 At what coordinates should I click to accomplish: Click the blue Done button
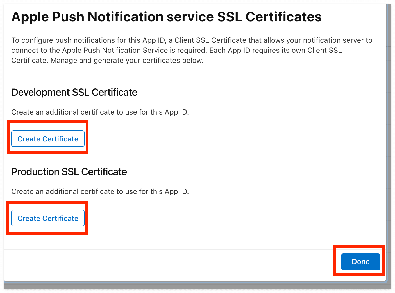(x=360, y=262)
